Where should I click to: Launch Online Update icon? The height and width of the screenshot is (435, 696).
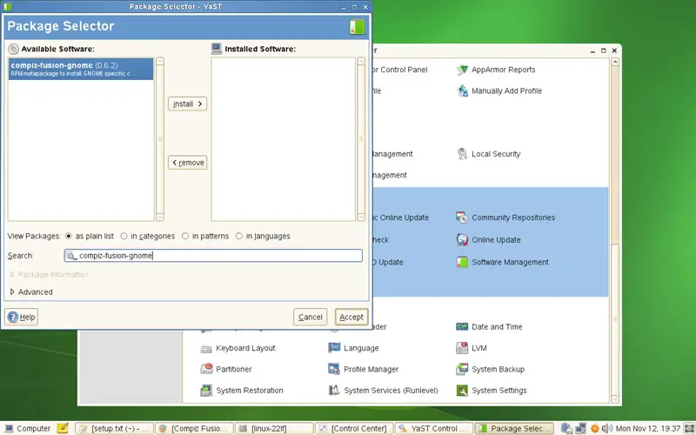(462, 240)
